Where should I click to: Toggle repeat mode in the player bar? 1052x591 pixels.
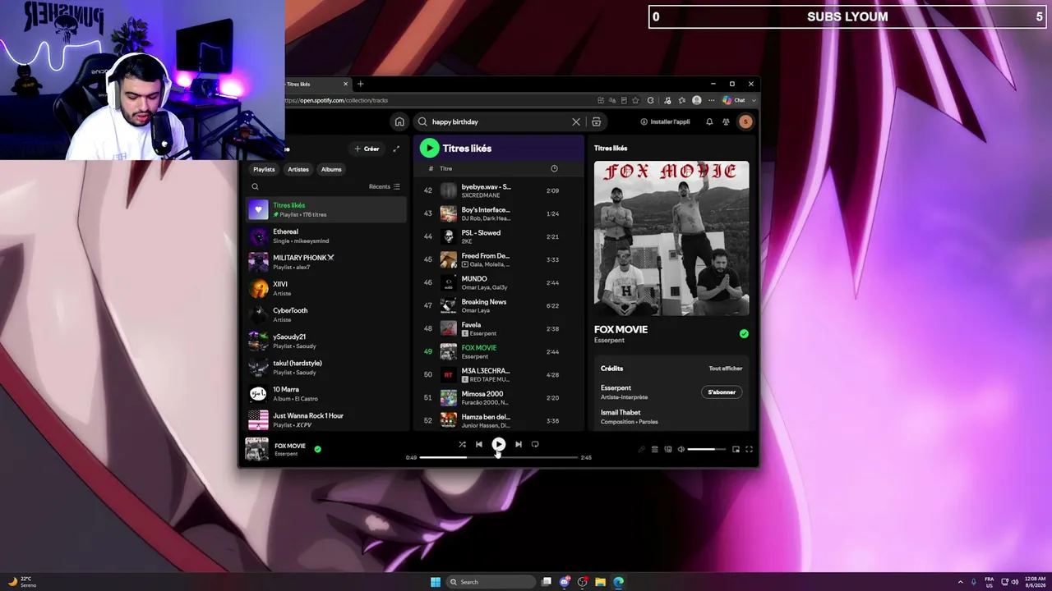(535, 444)
